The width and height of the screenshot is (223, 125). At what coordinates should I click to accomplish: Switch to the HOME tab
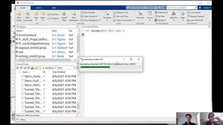(x=23, y=8)
